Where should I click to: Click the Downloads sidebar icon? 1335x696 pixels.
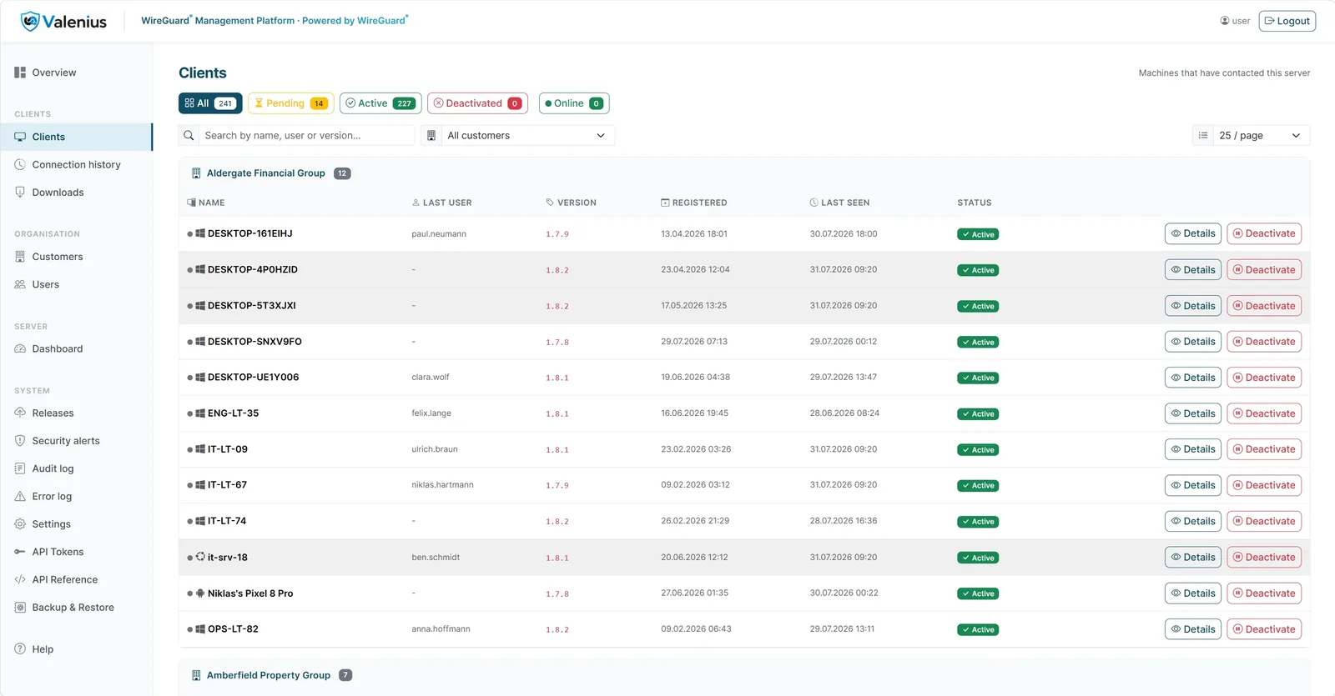coord(20,193)
